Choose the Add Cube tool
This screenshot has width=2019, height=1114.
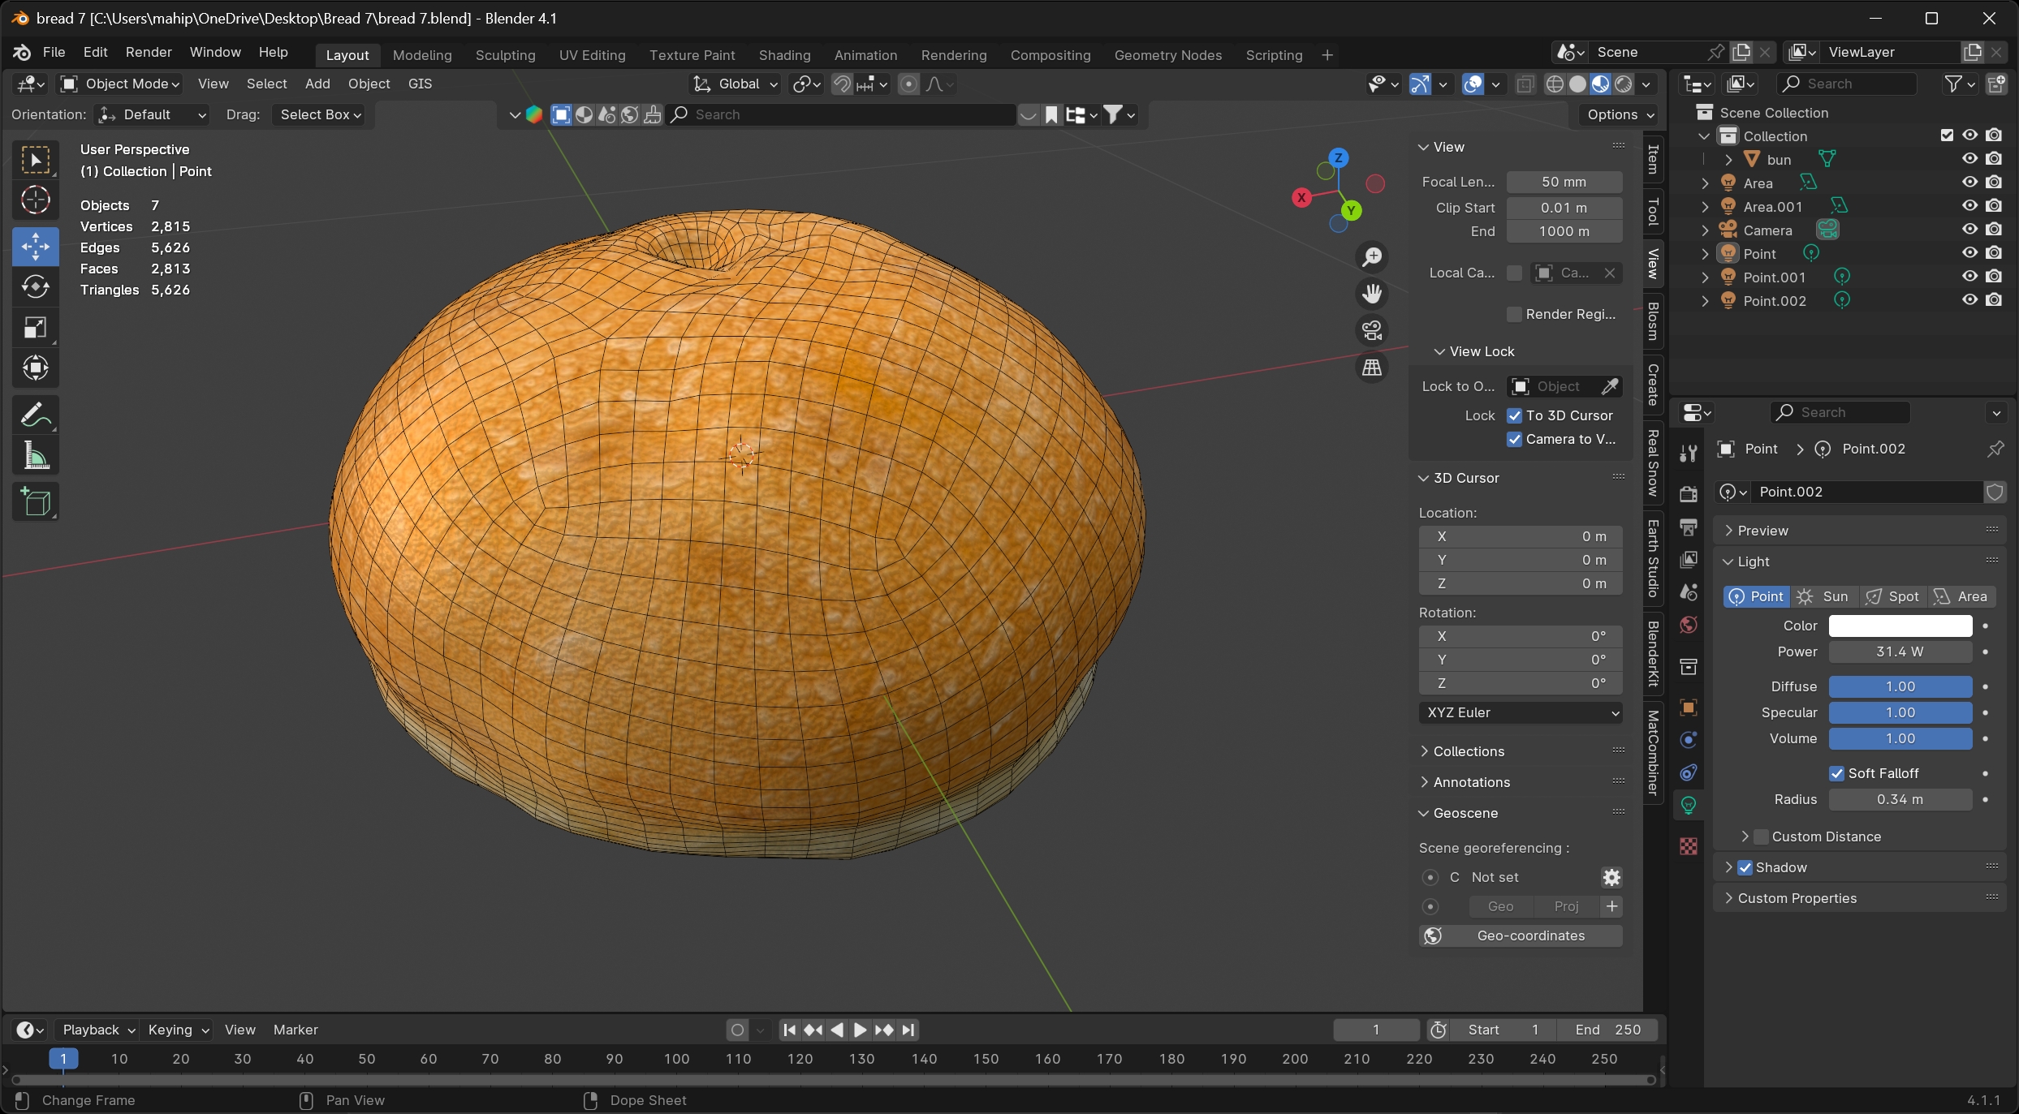pos(35,502)
